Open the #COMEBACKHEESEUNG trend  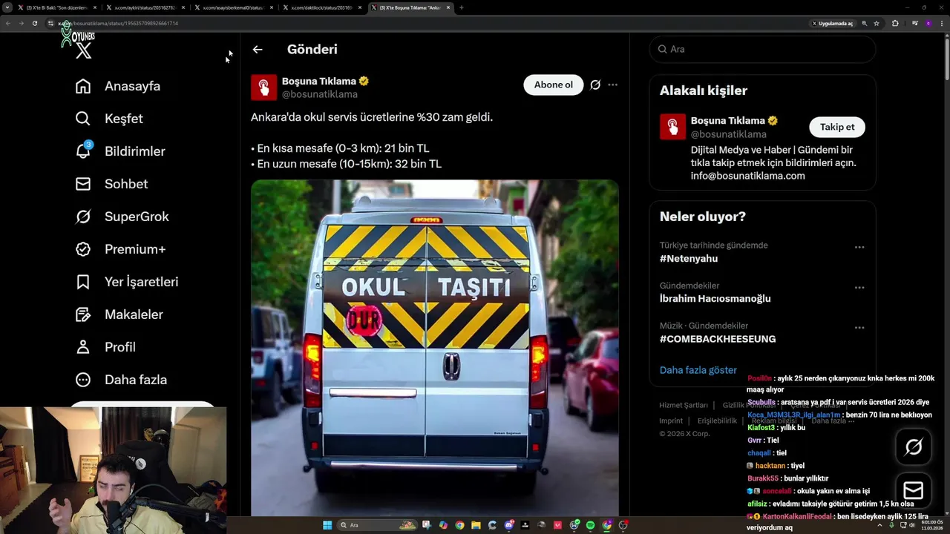(x=718, y=339)
